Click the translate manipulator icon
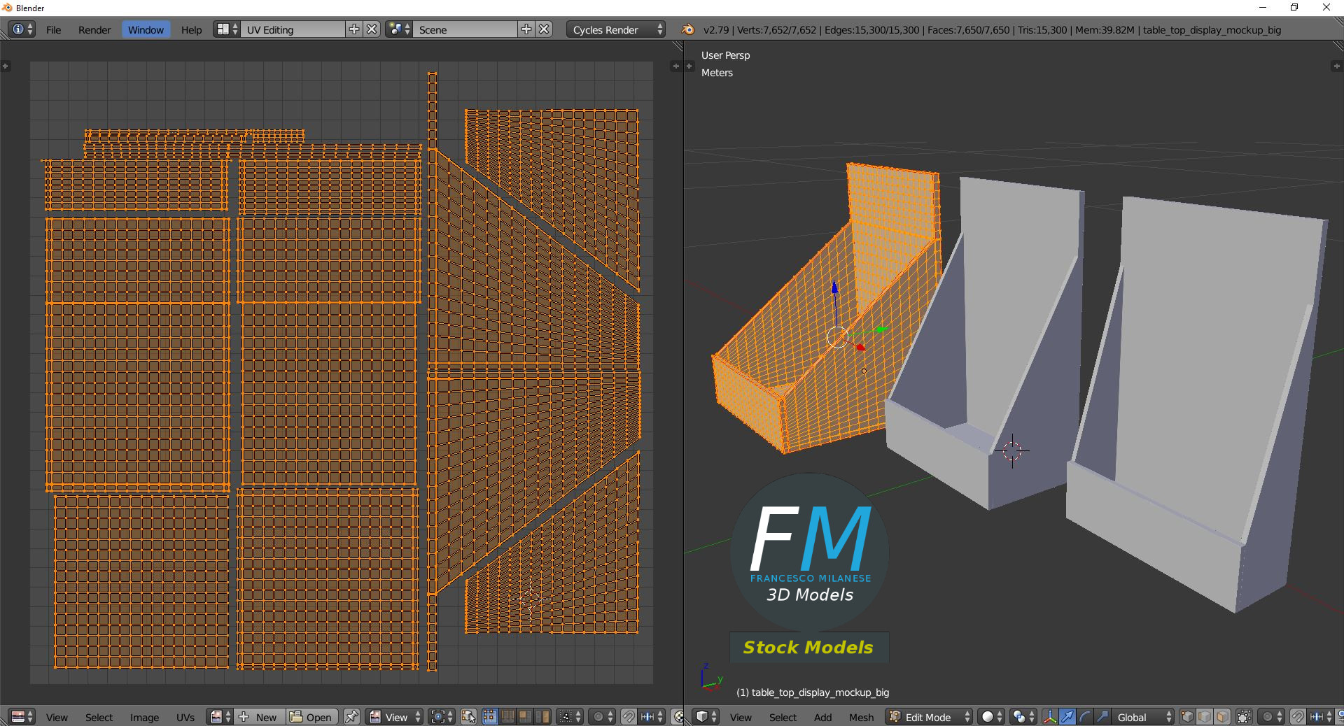Viewport: 1344px width, 726px height. pyautogui.click(x=1067, y=717)
